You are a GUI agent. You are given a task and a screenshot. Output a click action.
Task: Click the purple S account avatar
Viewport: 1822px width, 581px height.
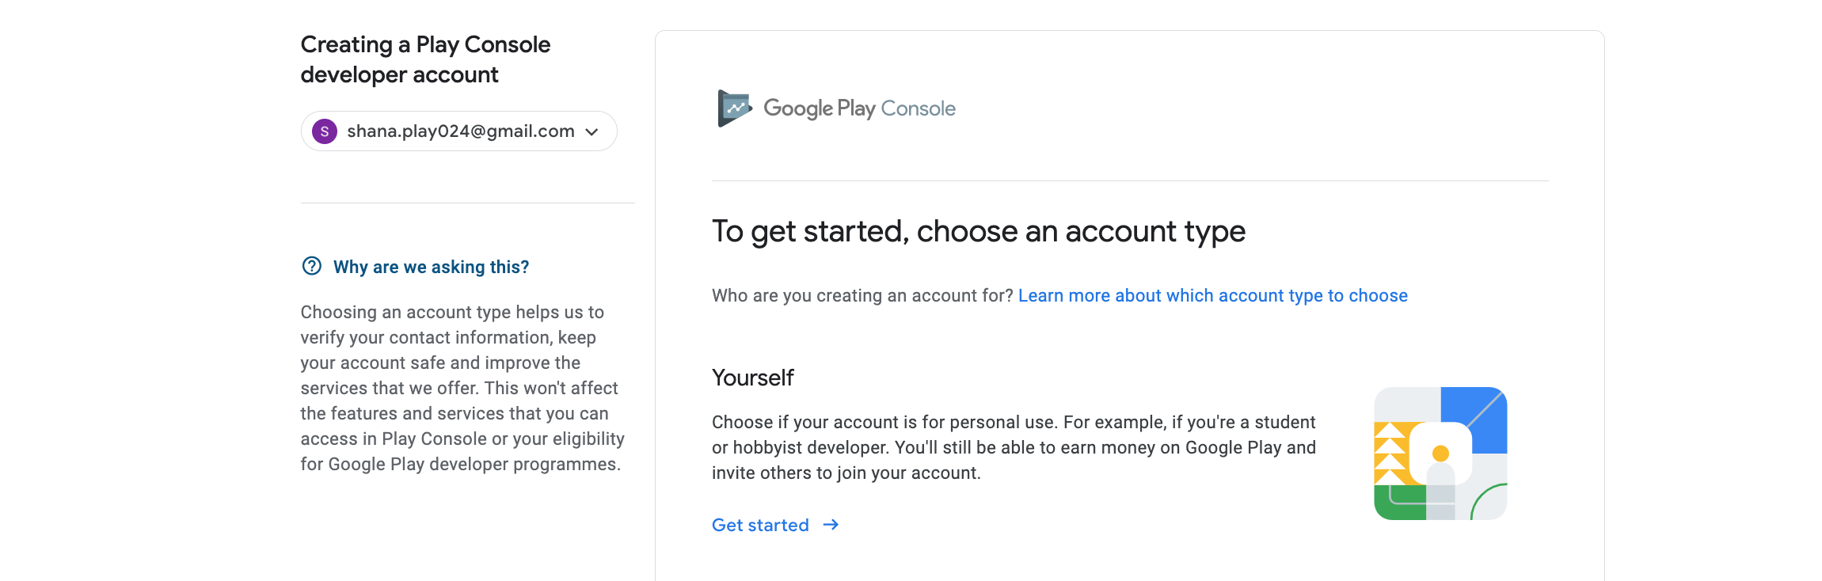(325, 131)
